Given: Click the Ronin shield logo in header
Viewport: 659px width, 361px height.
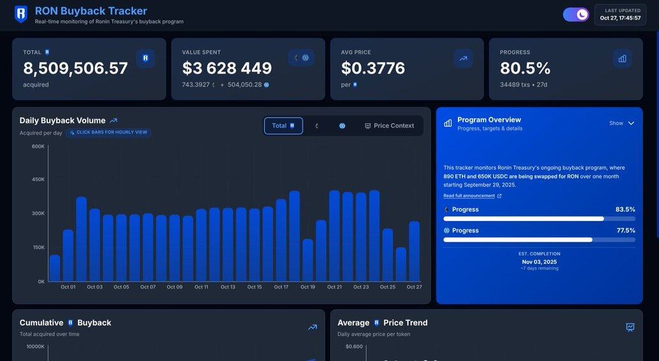Looking at the screenshot, I should pos(21,15).
